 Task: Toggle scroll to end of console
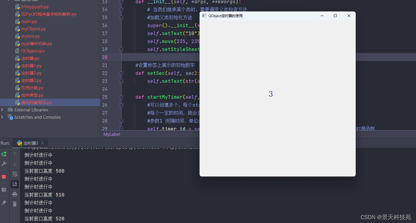(x=15, y=184)
